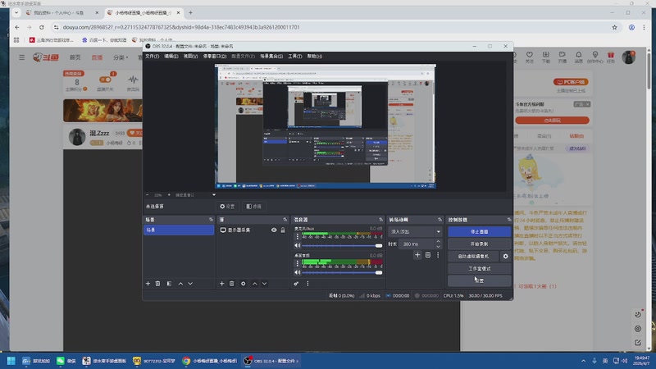Open the File menu in OBS
The image size is (656, 369).
(152, 56)
